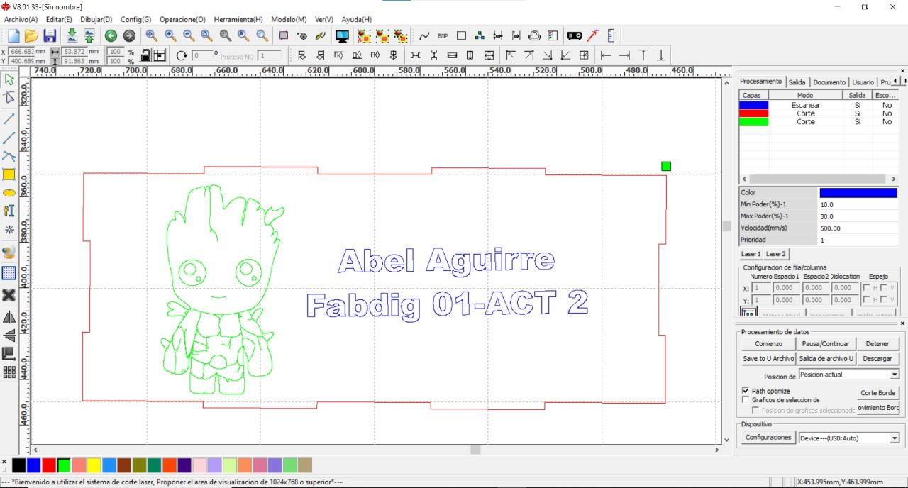The height and width of the screenshot is (488, 908).
Task: Click the red laser pointer icon
Action: click(592, 35)
